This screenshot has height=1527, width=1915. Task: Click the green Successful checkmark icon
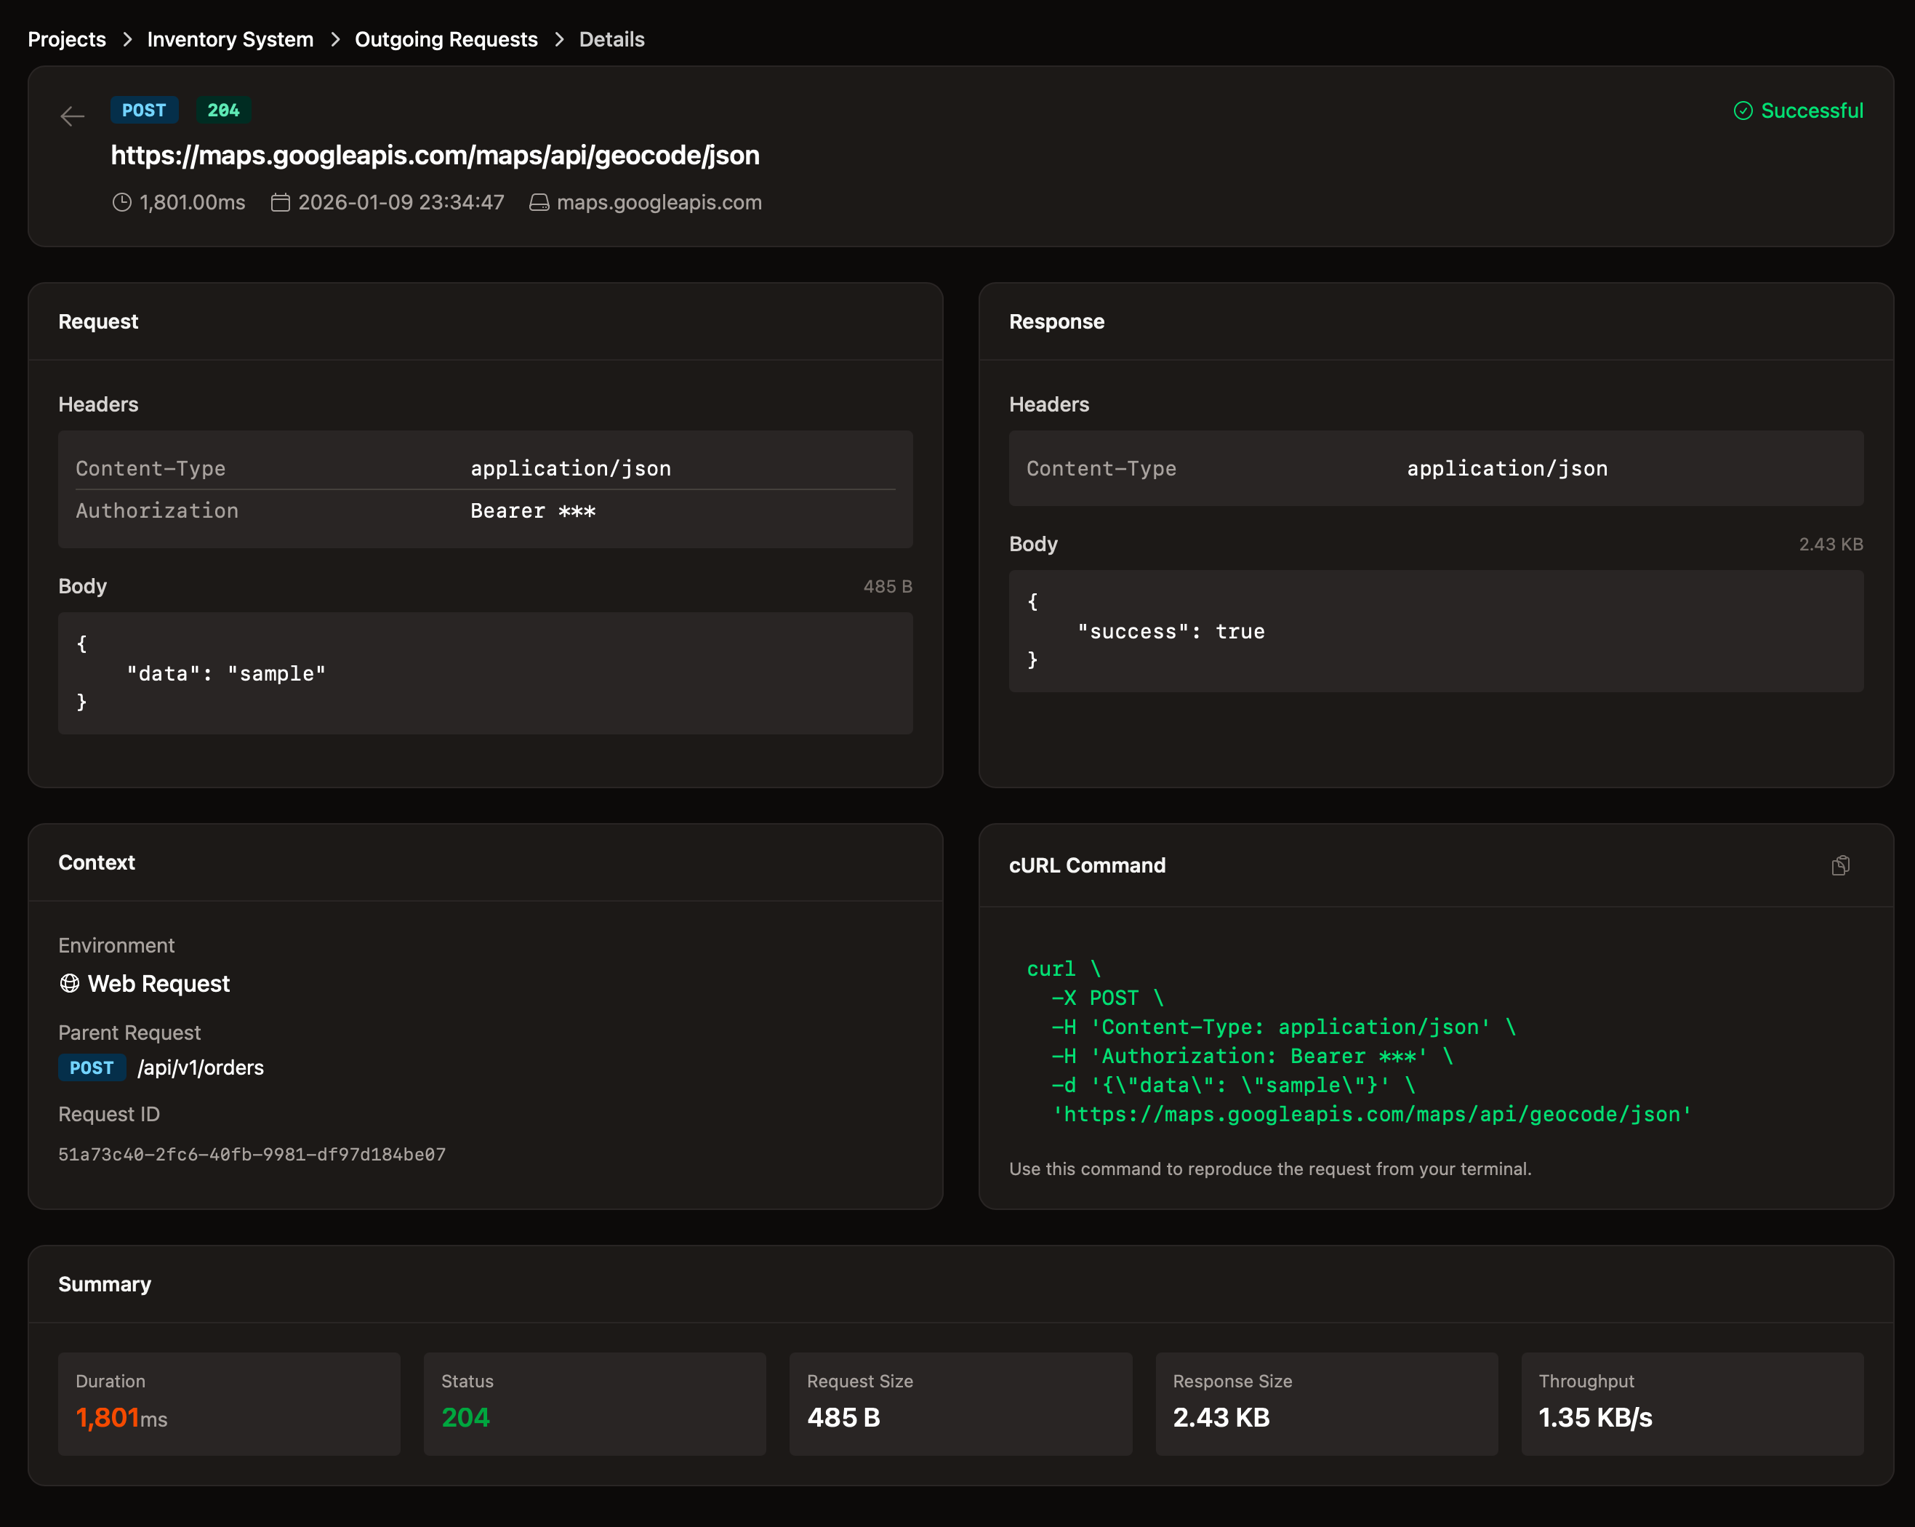tap(1743, 111)
